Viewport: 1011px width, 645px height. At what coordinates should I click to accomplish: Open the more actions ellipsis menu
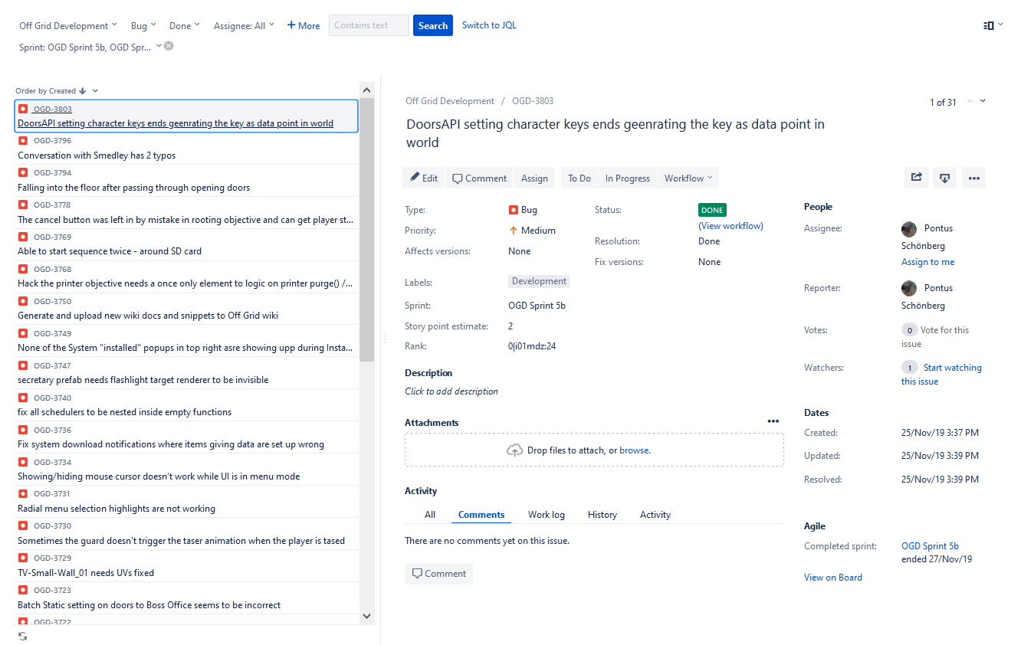tap(973, 178)
